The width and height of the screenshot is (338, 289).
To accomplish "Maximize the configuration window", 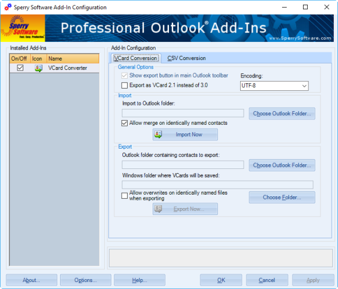I will [x=305, y=7].
